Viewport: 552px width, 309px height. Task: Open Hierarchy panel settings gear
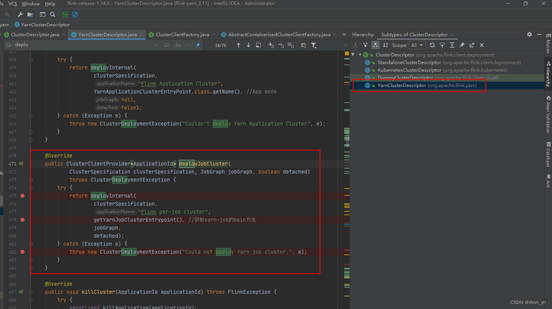click(530, 34)
